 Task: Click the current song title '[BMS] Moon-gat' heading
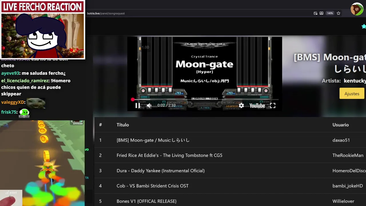[x=330, y=57]
